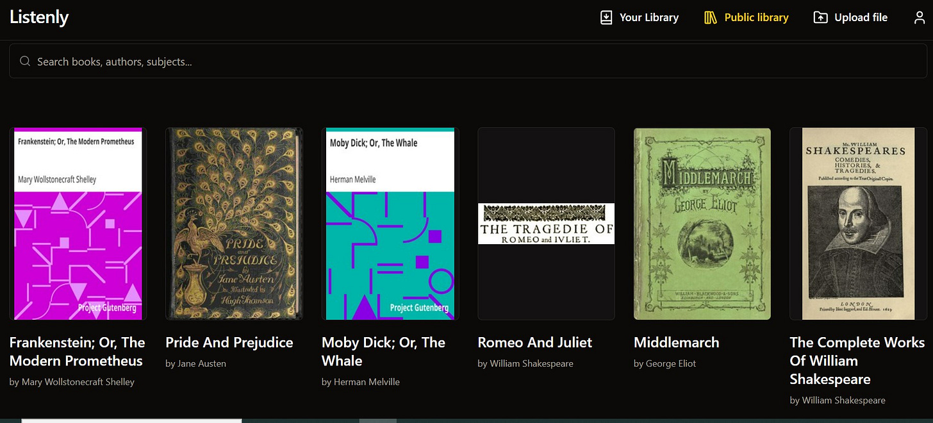The height and width of the screenshot is (423, 933).
Task: Click author text by George Eliot
Action: tap(665, 363)
